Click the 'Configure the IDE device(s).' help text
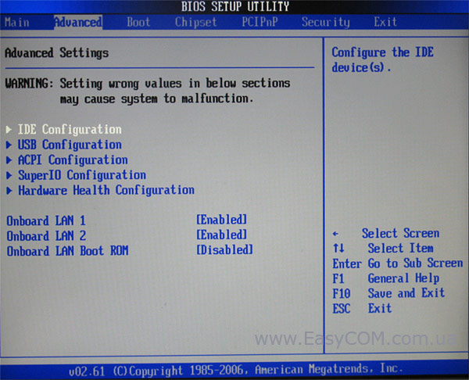The image size is (469, 380). (x=382, y=60)
